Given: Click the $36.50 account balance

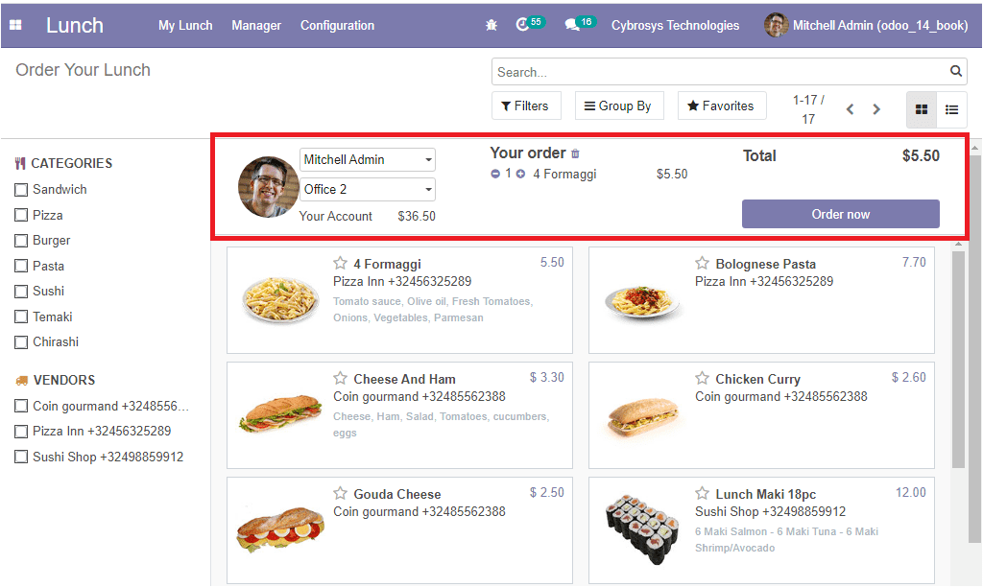Looking at the screenshot, I should [417, 216].
